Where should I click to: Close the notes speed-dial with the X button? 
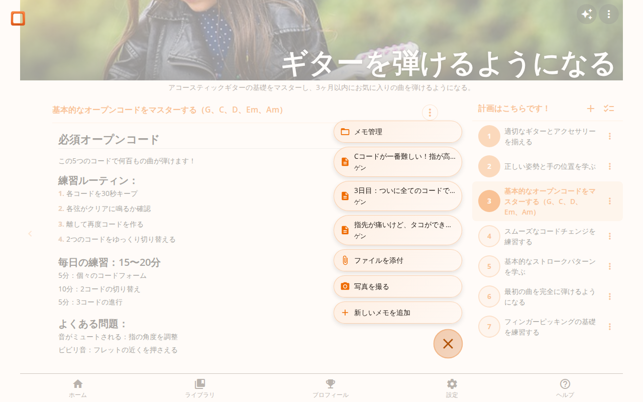point(448,344)
